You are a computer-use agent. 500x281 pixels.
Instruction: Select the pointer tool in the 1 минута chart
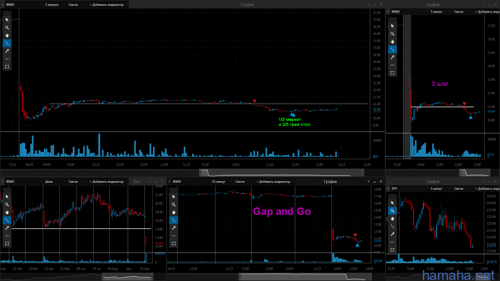[x=7, y=20]
